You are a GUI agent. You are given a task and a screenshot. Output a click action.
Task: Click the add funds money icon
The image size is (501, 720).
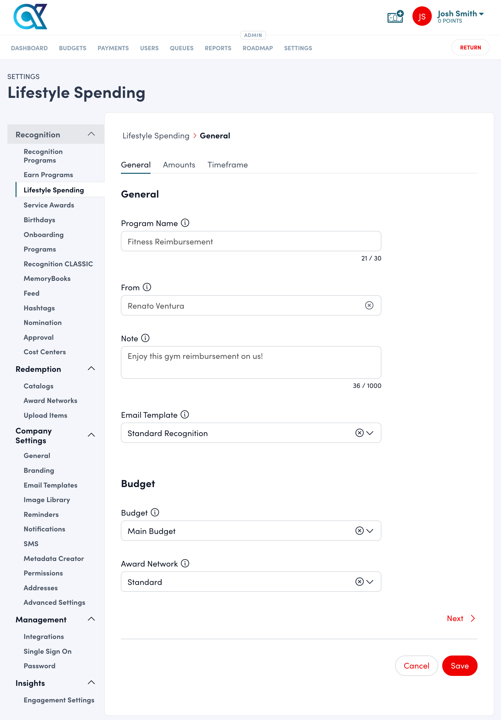point(395,17)
